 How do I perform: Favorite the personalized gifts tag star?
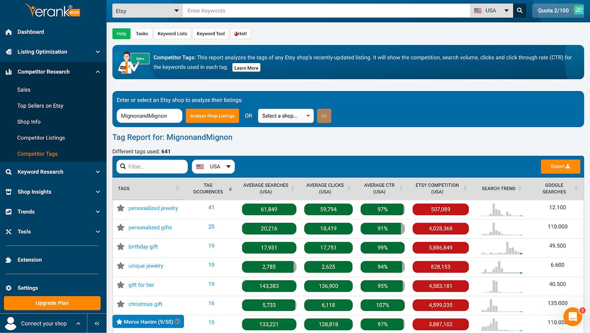[120, 227]
